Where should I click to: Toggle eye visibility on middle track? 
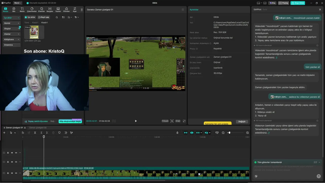click(x=12, y=162)
